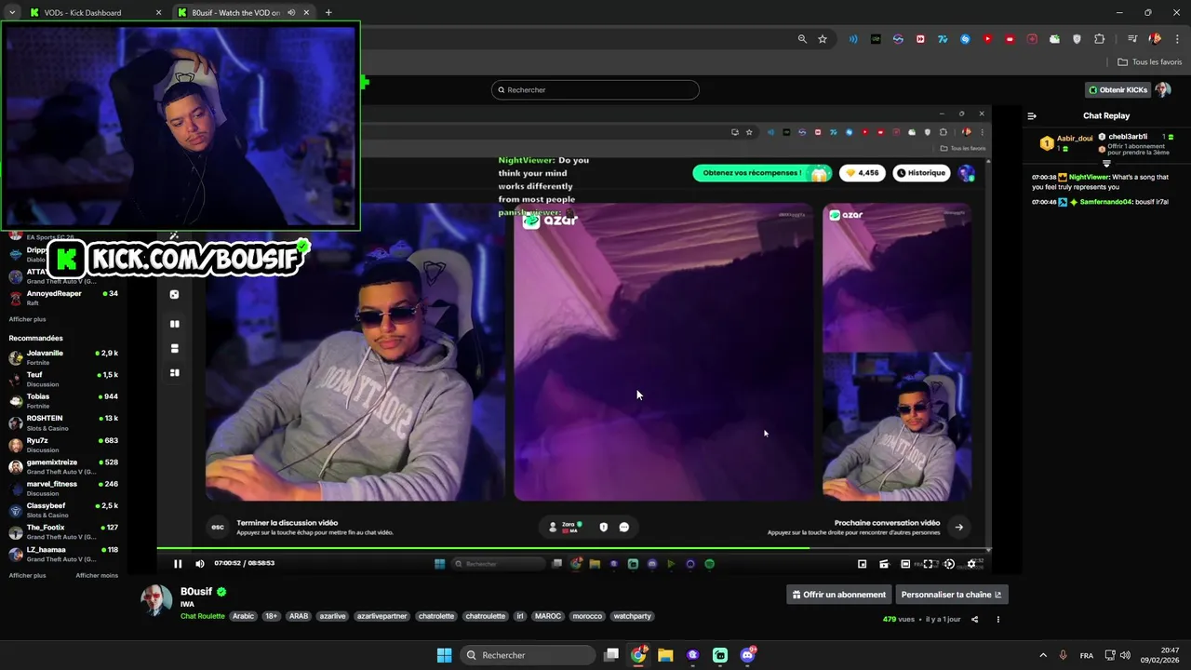The image size is (1191, 670).
Task: Open Classybeef recommended channel
Action: pos(63,510)
